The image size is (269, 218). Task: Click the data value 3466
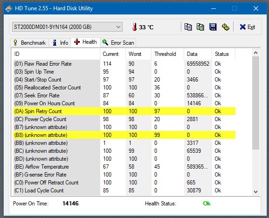point(193,80)
